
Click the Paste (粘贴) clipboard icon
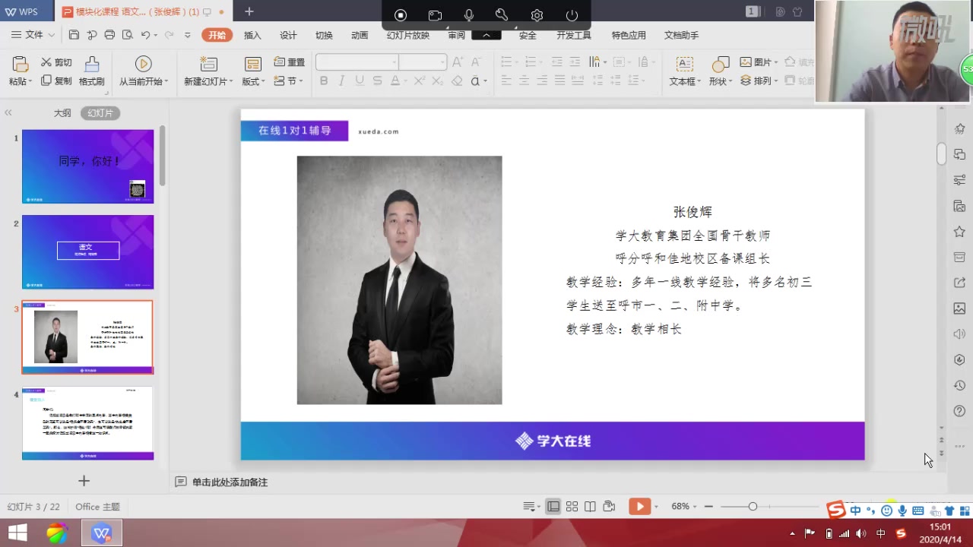click(21, 64)
